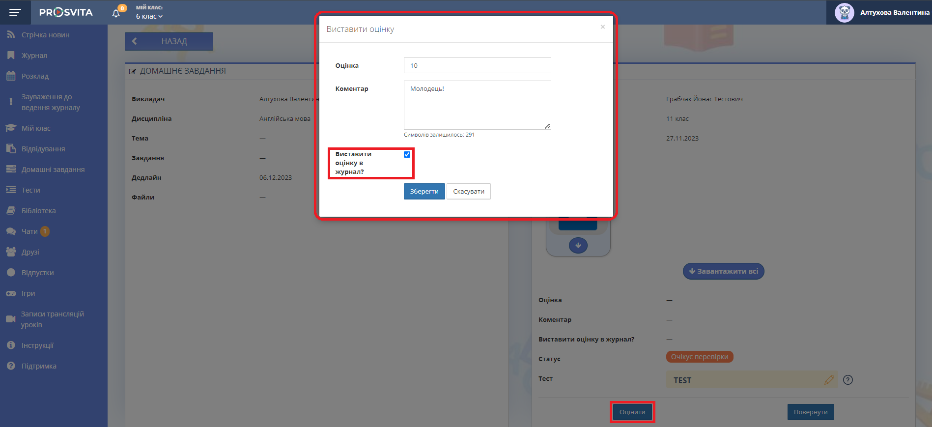Click the round download arrow icon
The height and width of the screenshot is (427, 932).
click(x=578, y=245)
